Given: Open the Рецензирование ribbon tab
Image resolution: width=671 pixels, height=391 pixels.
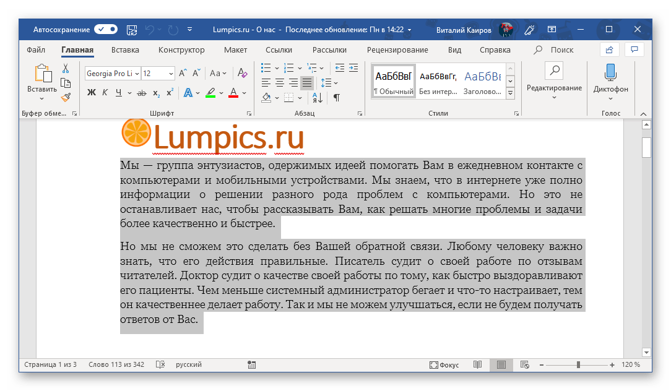Looking at the screenshot, I should tap(397, 50).
